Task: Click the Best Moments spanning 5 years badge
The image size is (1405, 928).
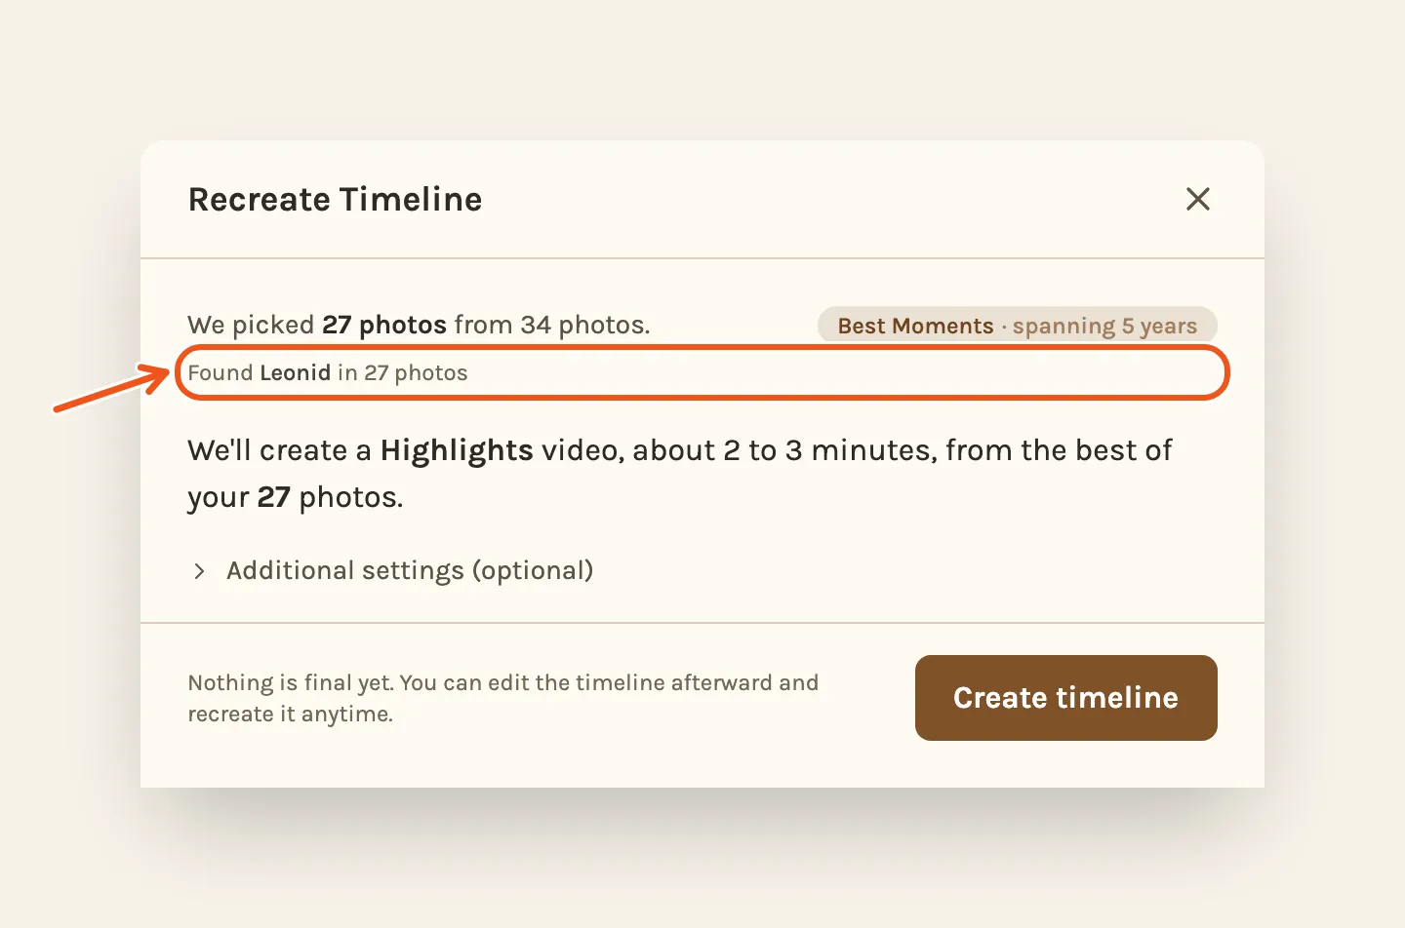Action: click(1017, 326)
